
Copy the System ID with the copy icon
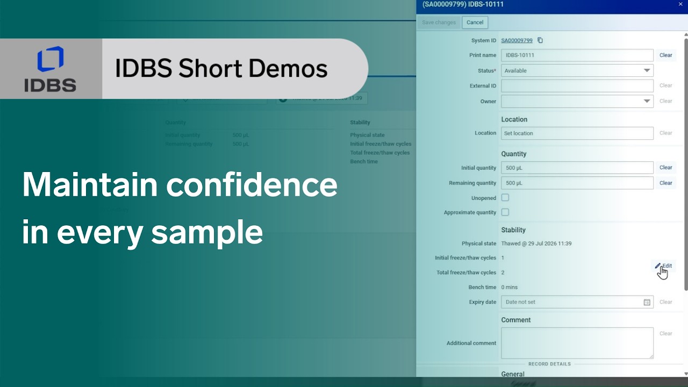[x=540, y=40]
